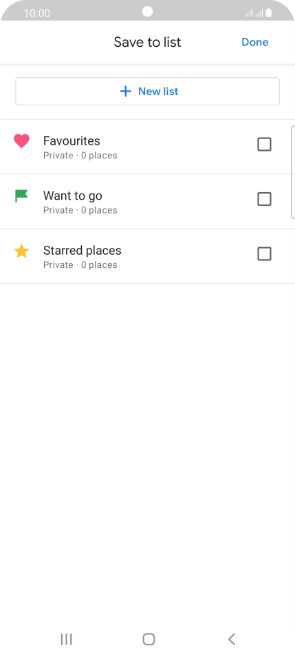Select the Starred places list title
The width and height of the screenshot is (295, 657).
click(82, 251)
